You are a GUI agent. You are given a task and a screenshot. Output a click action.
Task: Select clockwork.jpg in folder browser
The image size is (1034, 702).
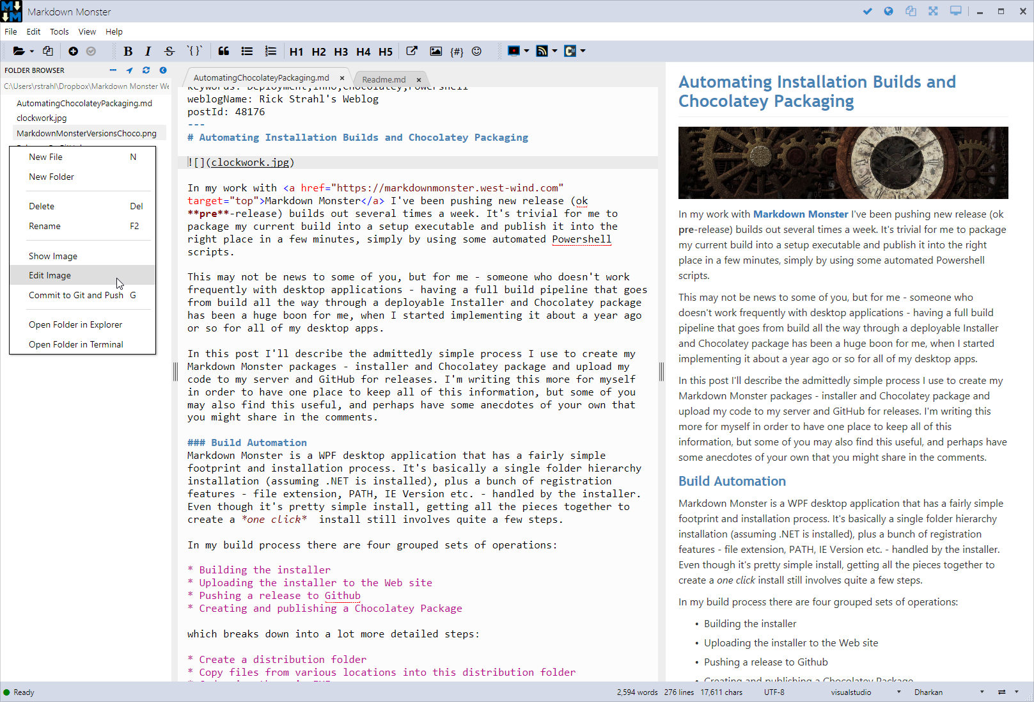tap(42, 118)
